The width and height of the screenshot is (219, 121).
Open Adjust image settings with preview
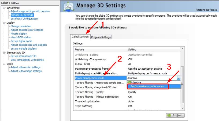[30, 11]
